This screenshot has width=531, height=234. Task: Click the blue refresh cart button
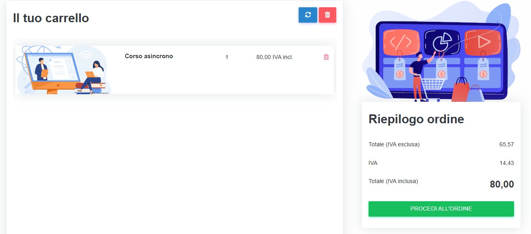pos(308,15)
